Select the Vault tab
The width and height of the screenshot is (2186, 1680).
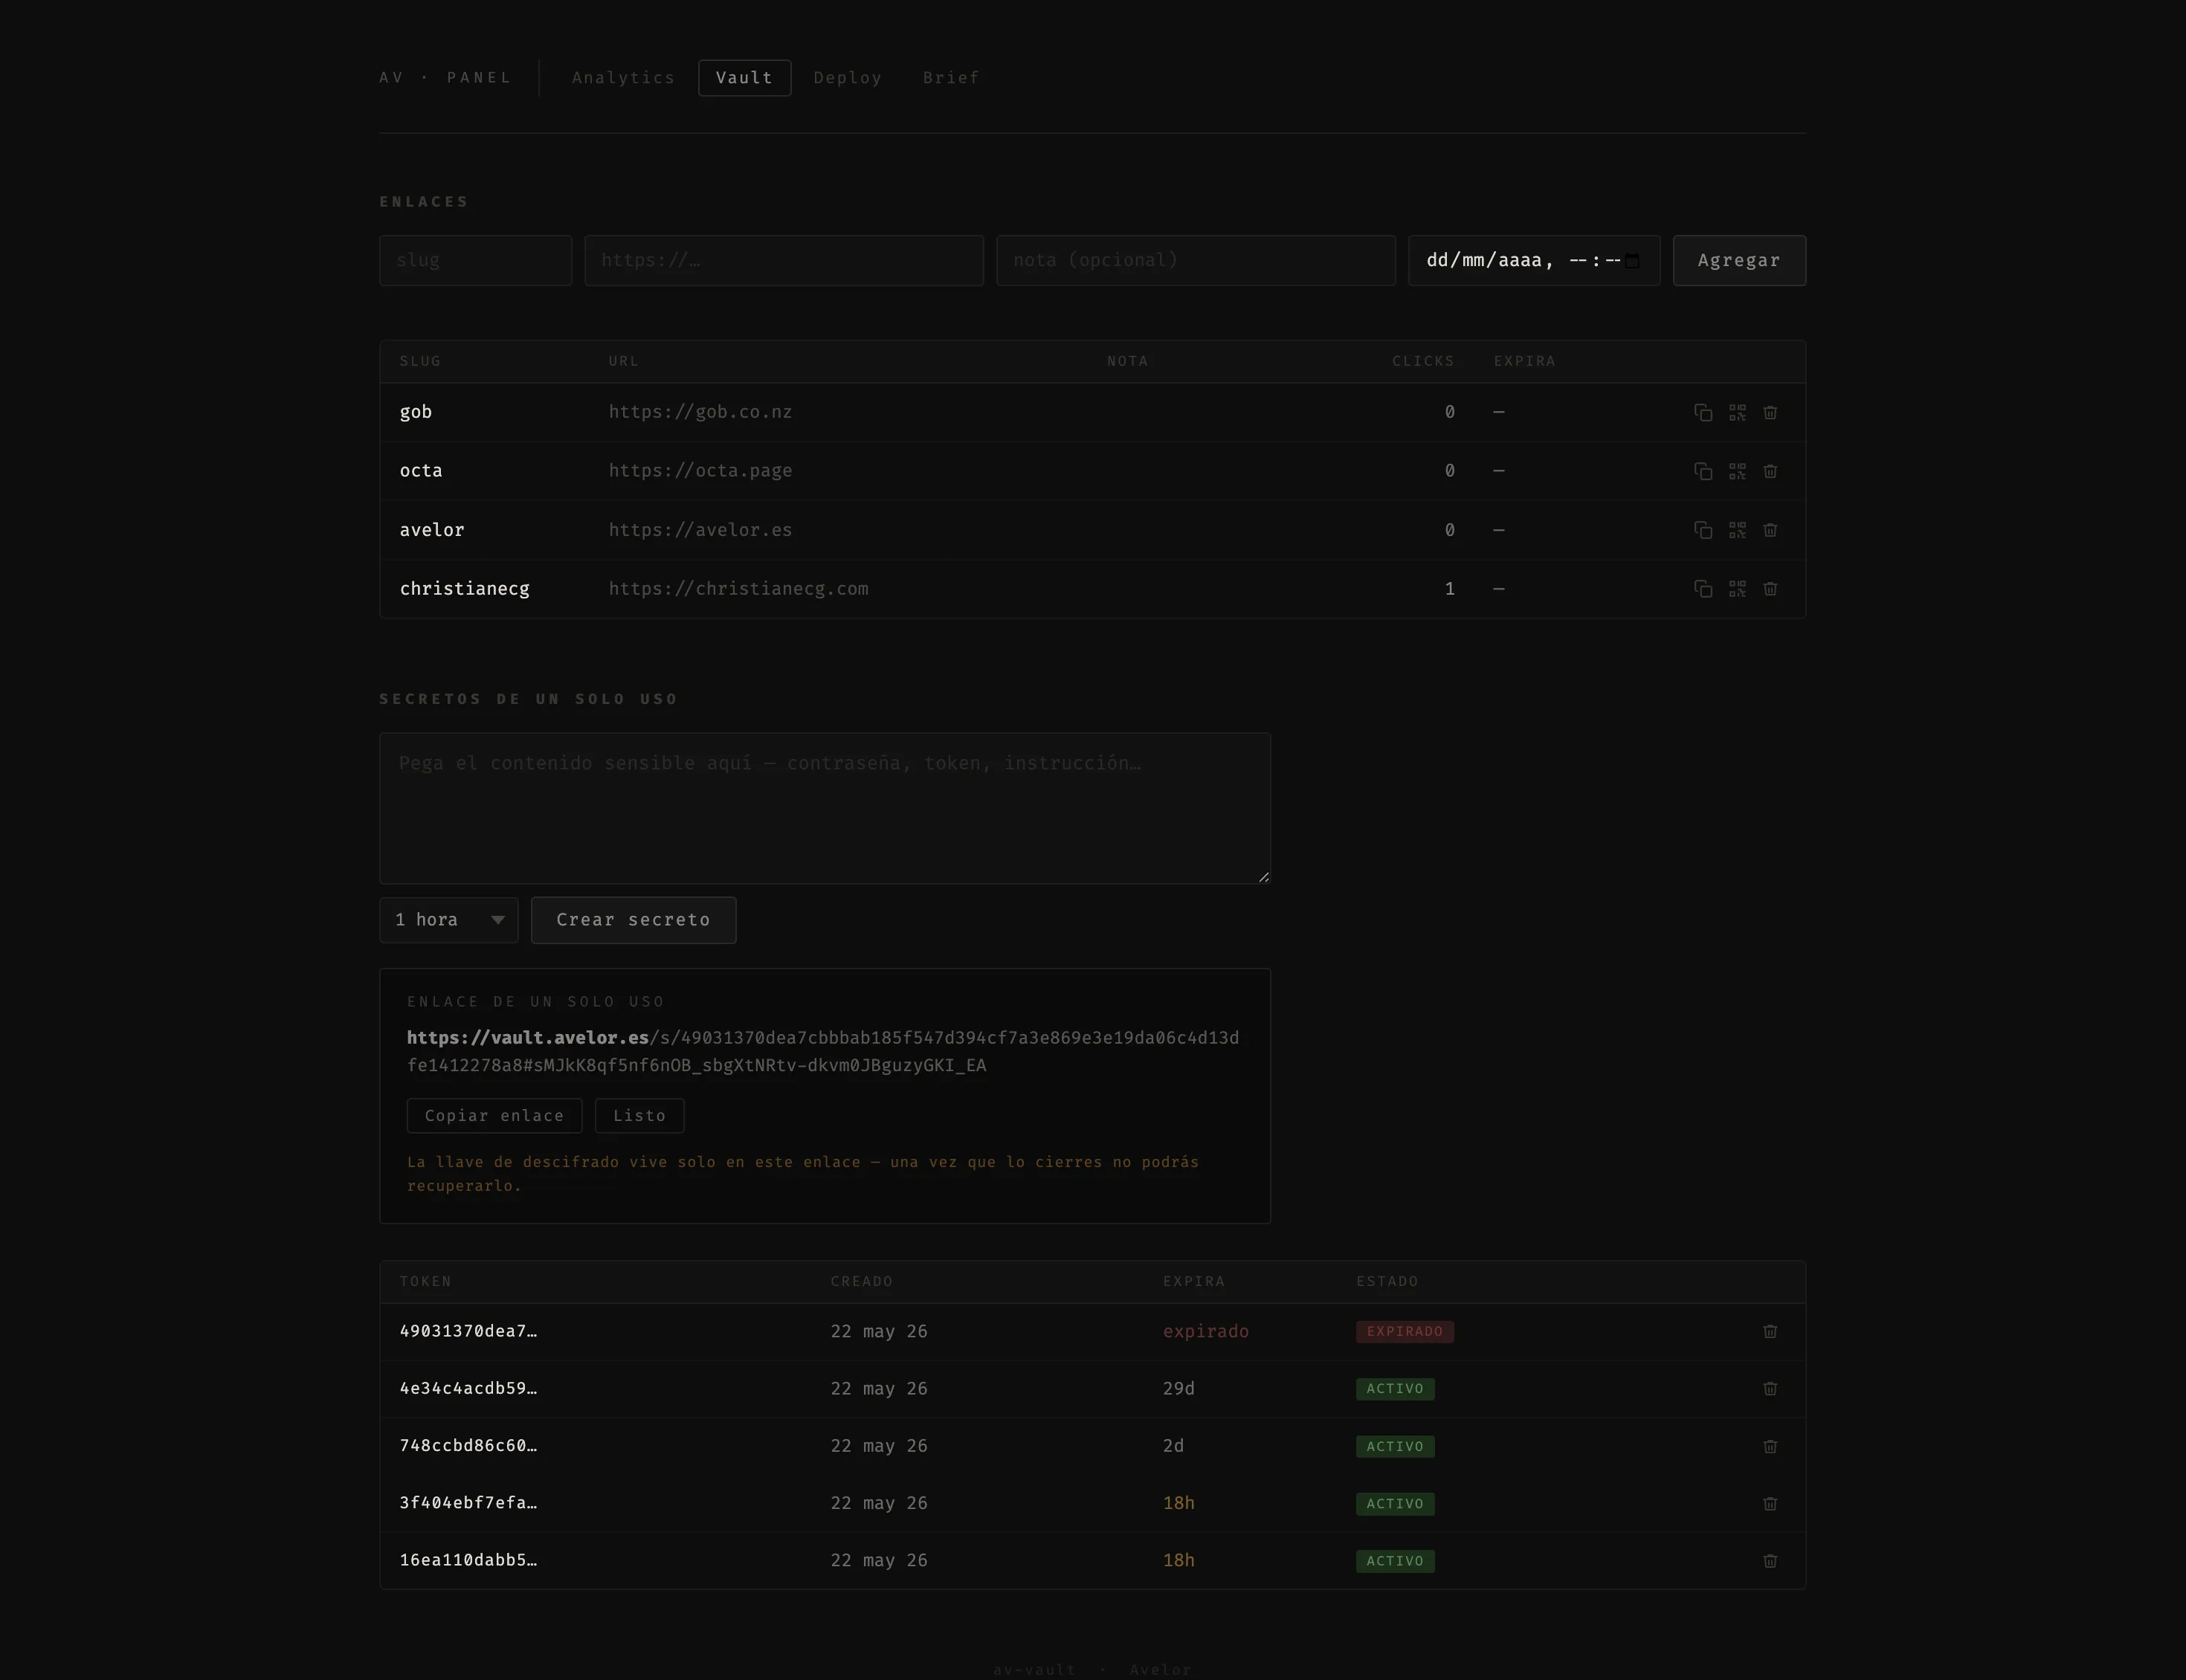pos(744,78)
